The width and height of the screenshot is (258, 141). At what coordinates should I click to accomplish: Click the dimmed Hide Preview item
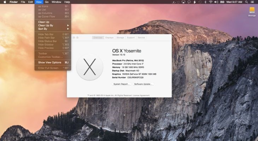[x=53, y=48]
